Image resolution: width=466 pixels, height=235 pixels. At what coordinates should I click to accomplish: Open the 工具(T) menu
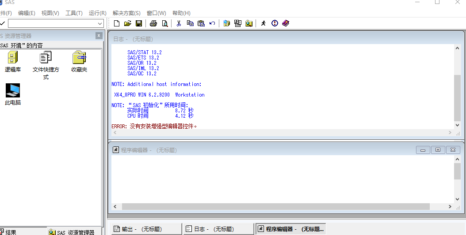click(x=74, y=13)
